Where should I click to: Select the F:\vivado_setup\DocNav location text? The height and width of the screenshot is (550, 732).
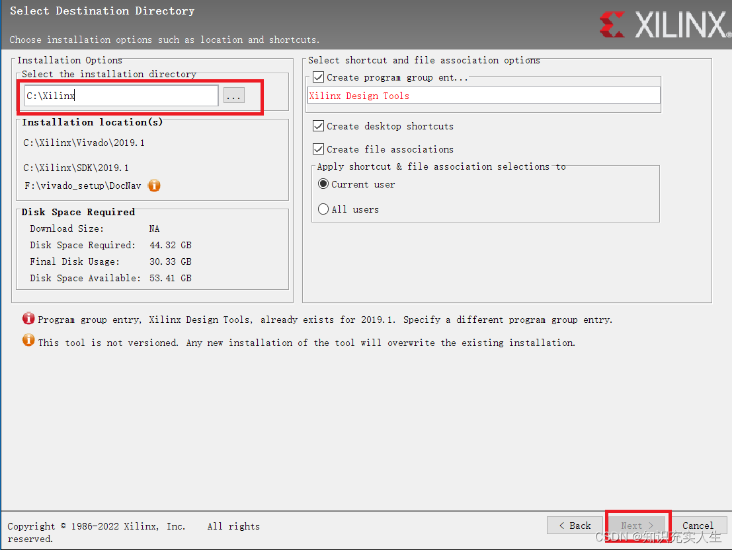[83, 186]
